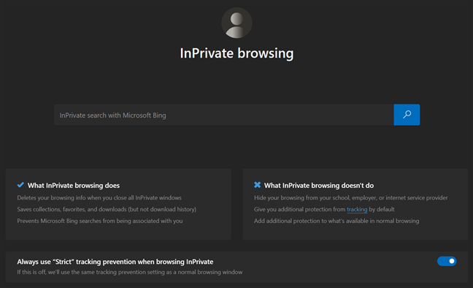The height and width of the screenshot is (288, 473).
Task: Click 'Prevents Microsoft Bing searches' line
Action: tap(100, 221)
